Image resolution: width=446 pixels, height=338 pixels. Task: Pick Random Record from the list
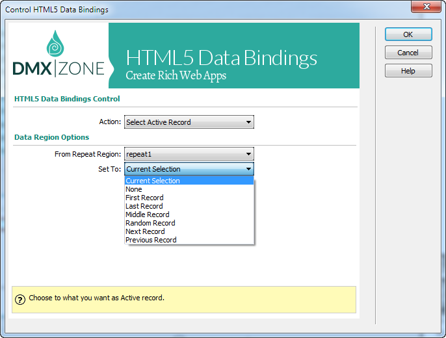tap(189, 223)
